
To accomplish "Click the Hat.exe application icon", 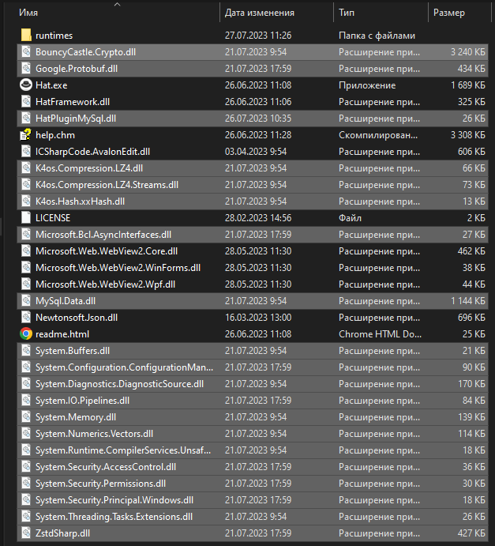I will [x=26, y=85].
